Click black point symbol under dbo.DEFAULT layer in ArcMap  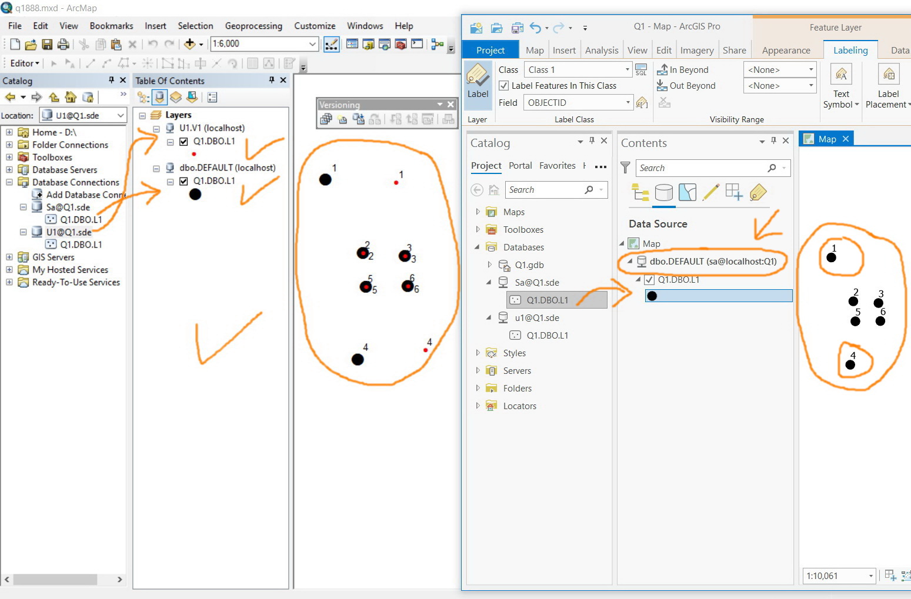195,194
